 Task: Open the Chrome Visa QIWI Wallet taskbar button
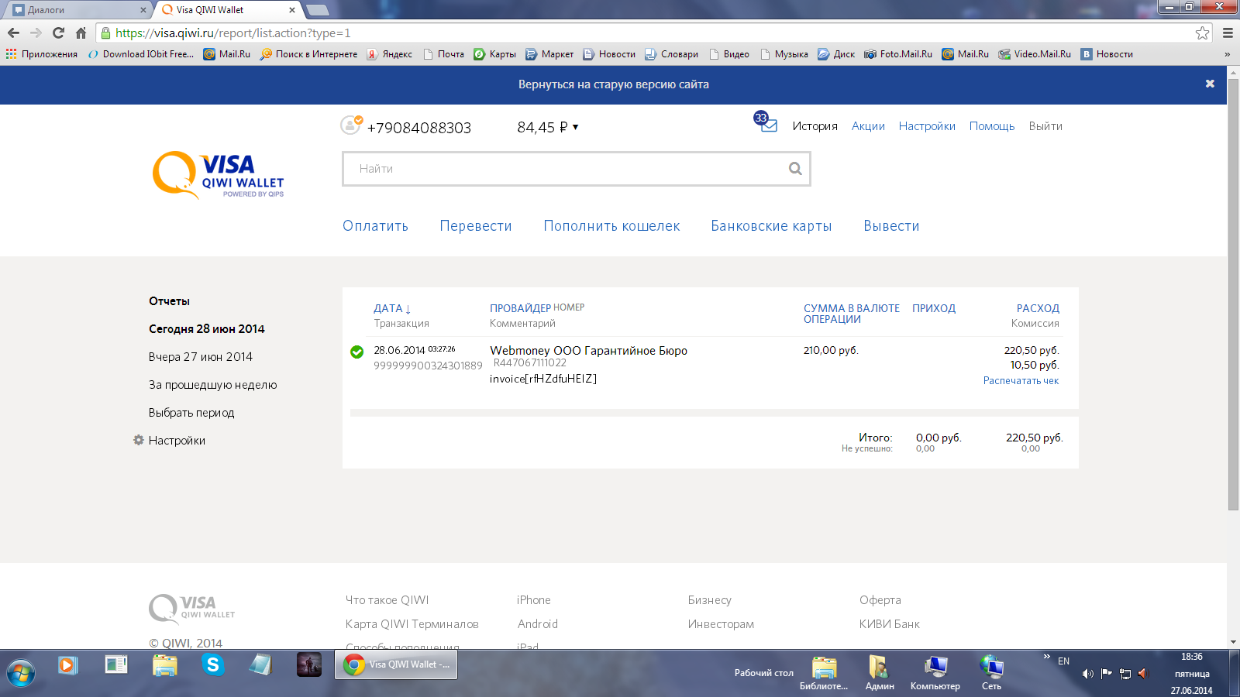(x=396, y=664)
